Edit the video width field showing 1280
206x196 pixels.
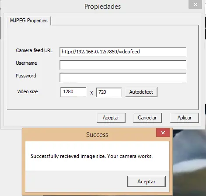pyautogui.click(x=73, y=92)
